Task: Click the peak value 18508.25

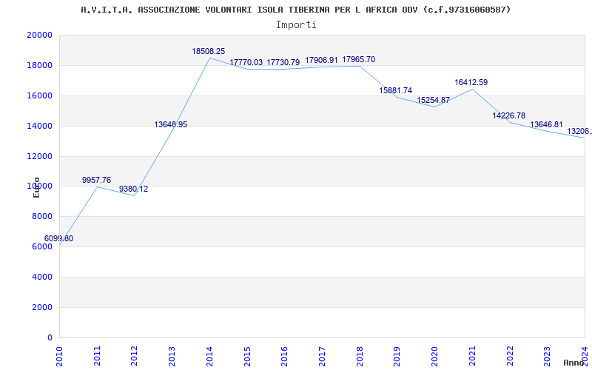Action: (209, 51)
